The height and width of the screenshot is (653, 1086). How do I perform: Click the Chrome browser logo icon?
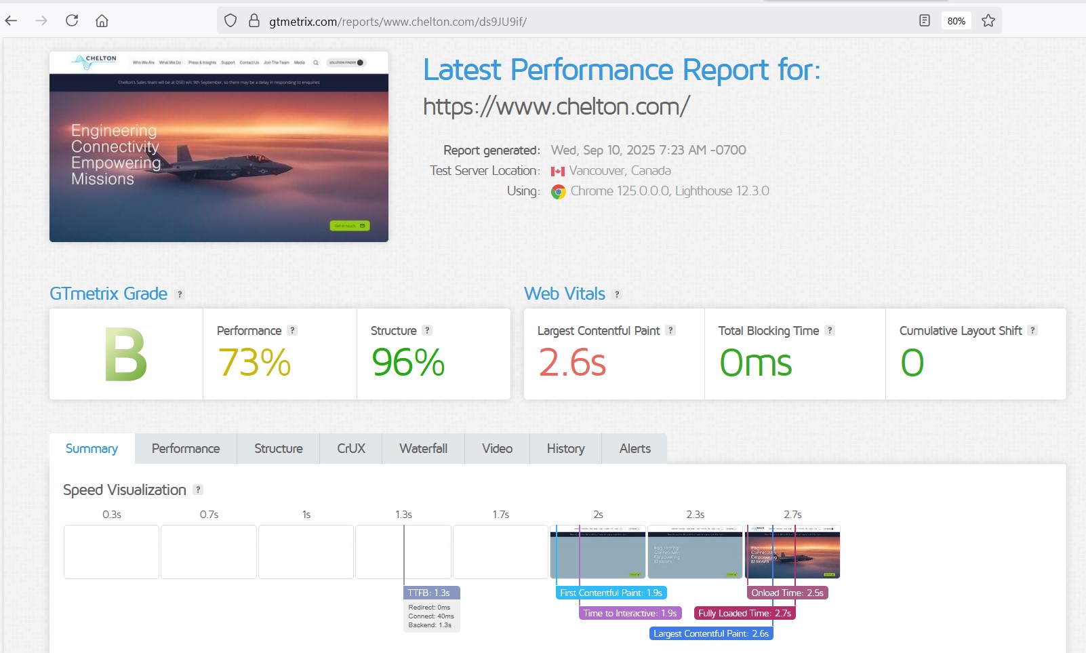tap(559, 192)
